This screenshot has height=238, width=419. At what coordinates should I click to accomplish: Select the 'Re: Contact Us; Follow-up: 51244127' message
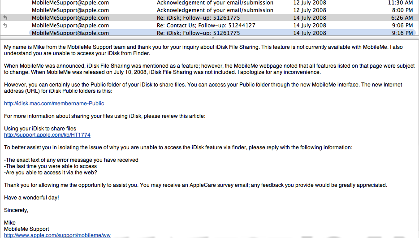(x=210, y=26)
